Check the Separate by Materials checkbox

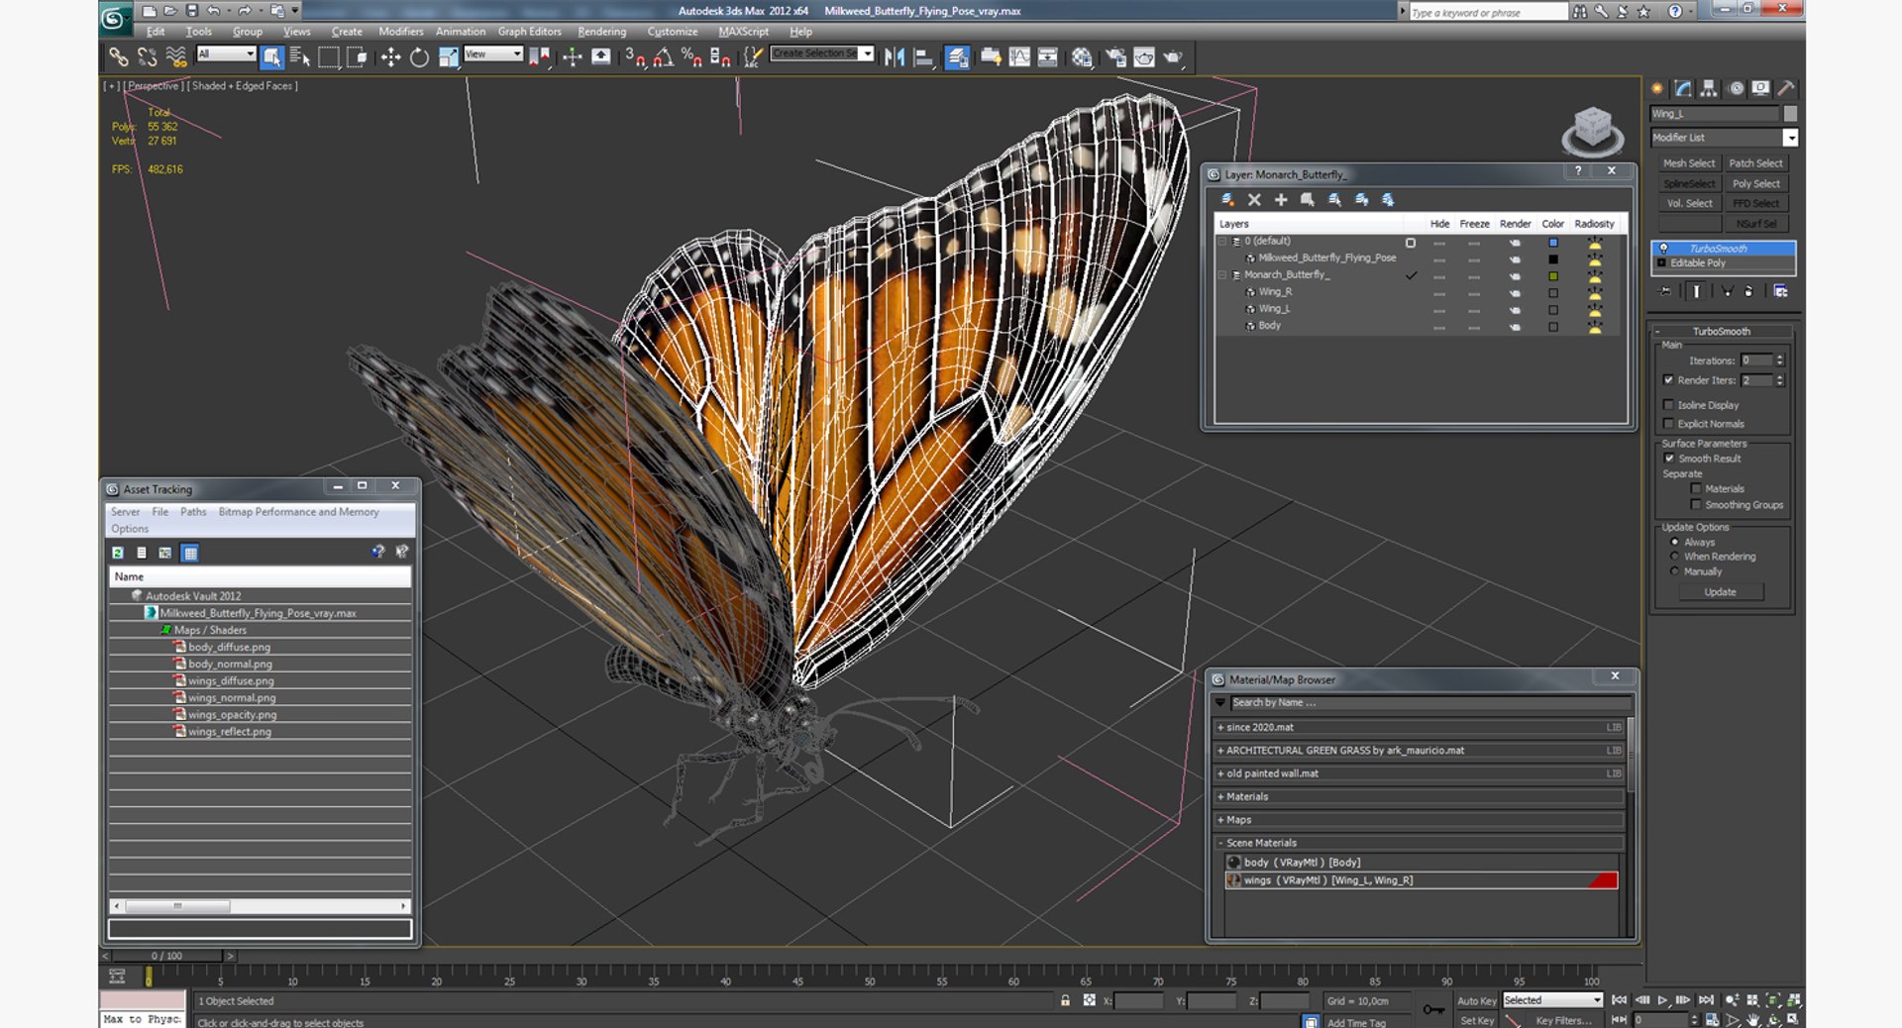click(x=1696, y=489)
